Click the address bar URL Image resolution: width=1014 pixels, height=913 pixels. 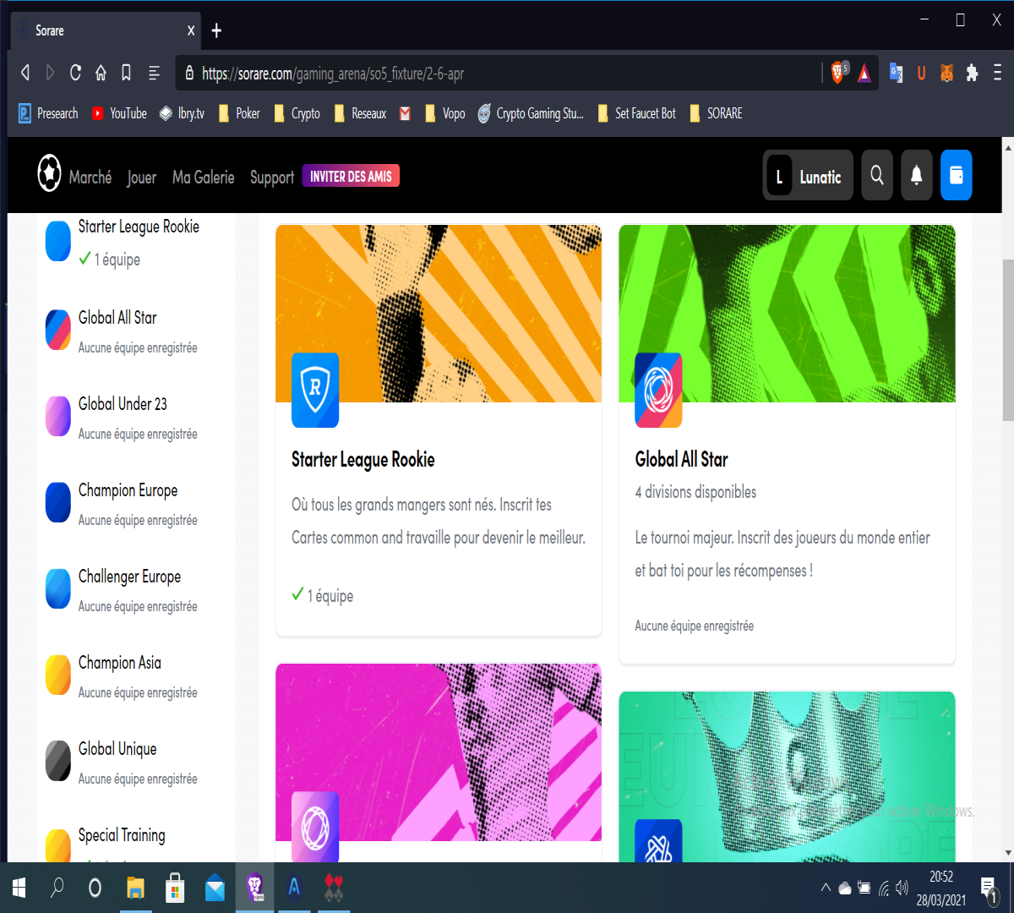tap(333, 74)
